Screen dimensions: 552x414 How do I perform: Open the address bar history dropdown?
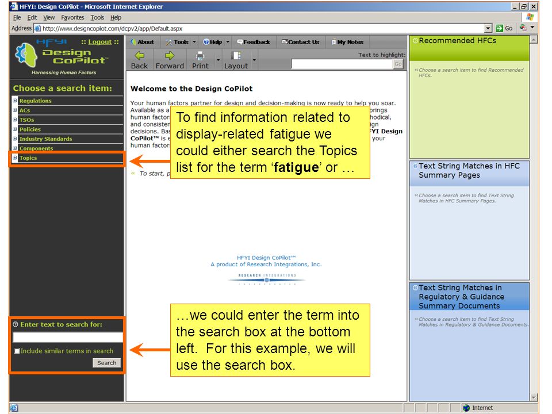[x=488, y=28]
